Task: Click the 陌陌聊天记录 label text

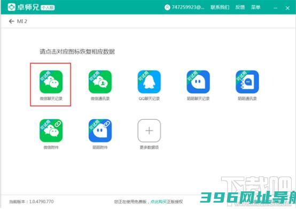Action: pyautogui.click(x=198, y=98)
